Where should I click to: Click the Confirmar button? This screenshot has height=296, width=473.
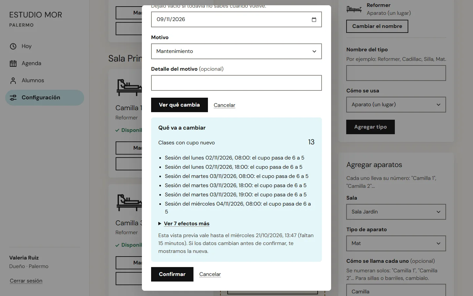[x=172, y=274]
